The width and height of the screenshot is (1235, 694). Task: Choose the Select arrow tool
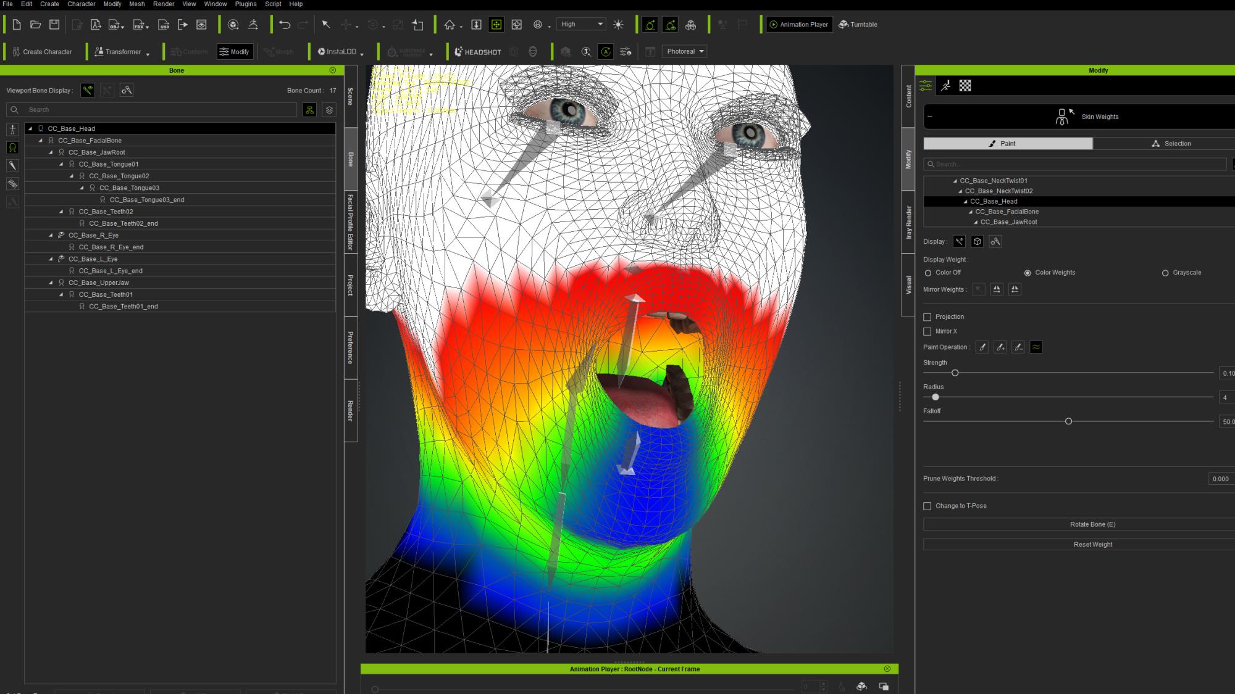[326, 25]
